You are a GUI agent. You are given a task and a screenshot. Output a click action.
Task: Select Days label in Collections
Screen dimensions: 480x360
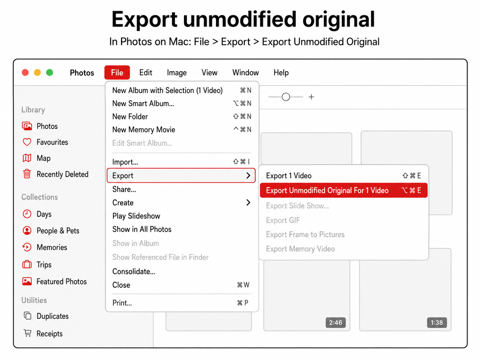(x=44, y=214)
